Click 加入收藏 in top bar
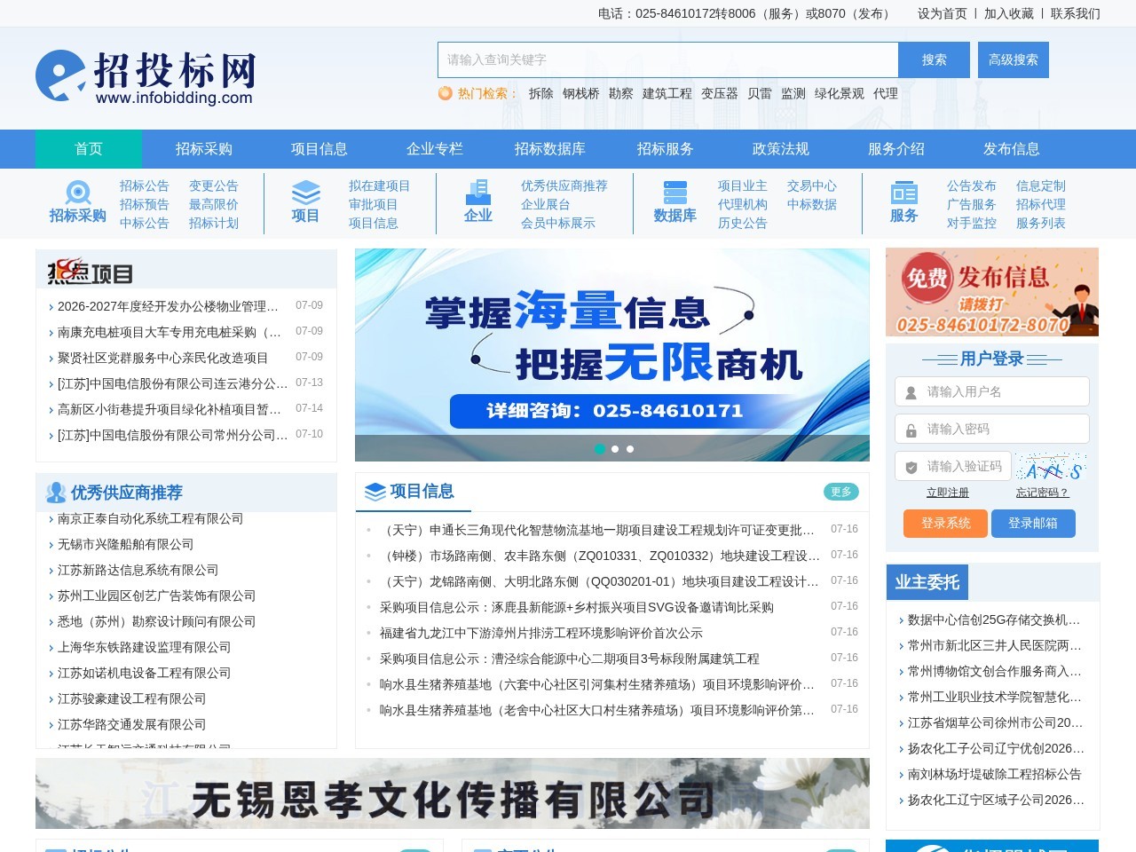The image size is (1136, 852). pos(1009,13)
